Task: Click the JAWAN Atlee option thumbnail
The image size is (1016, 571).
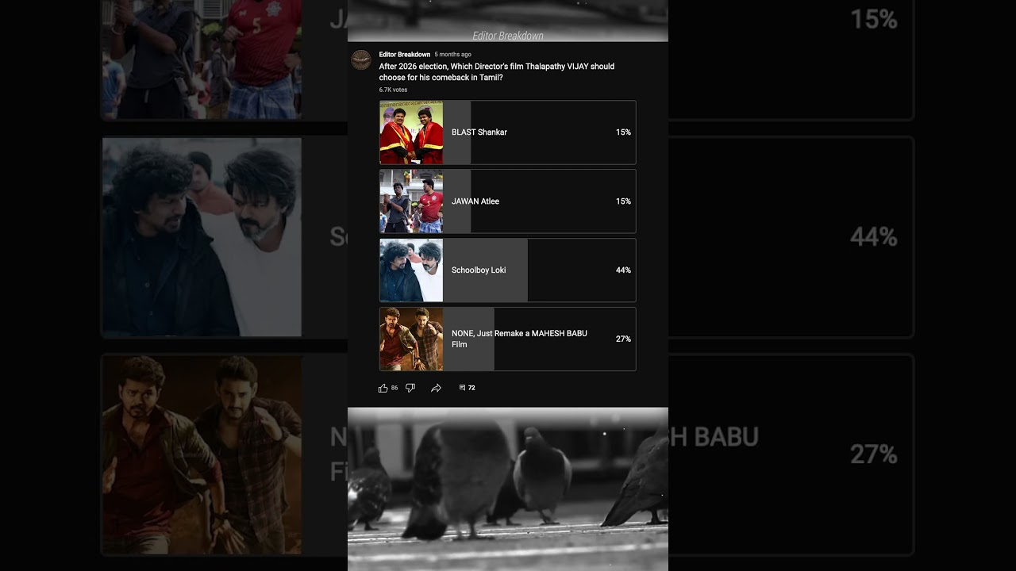Action: tap(411, 201)
